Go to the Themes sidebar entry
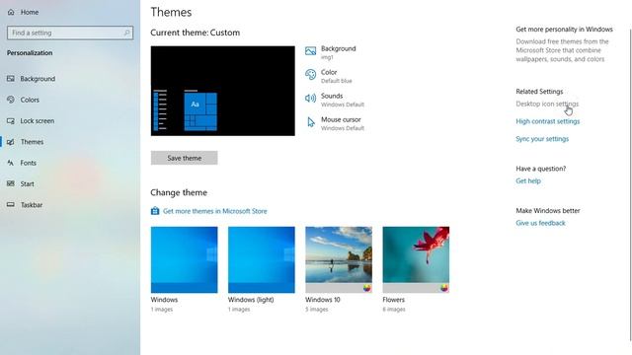This screenshot has height=355, width=632. [x=32, y=142]
